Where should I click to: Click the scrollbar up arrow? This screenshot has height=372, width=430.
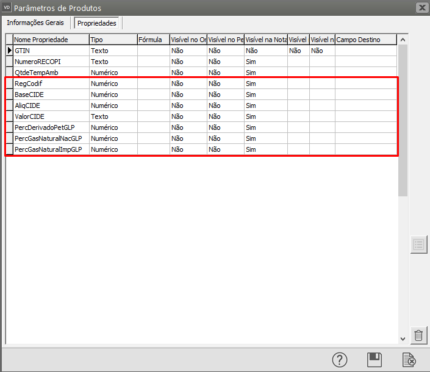click(403, 40)
